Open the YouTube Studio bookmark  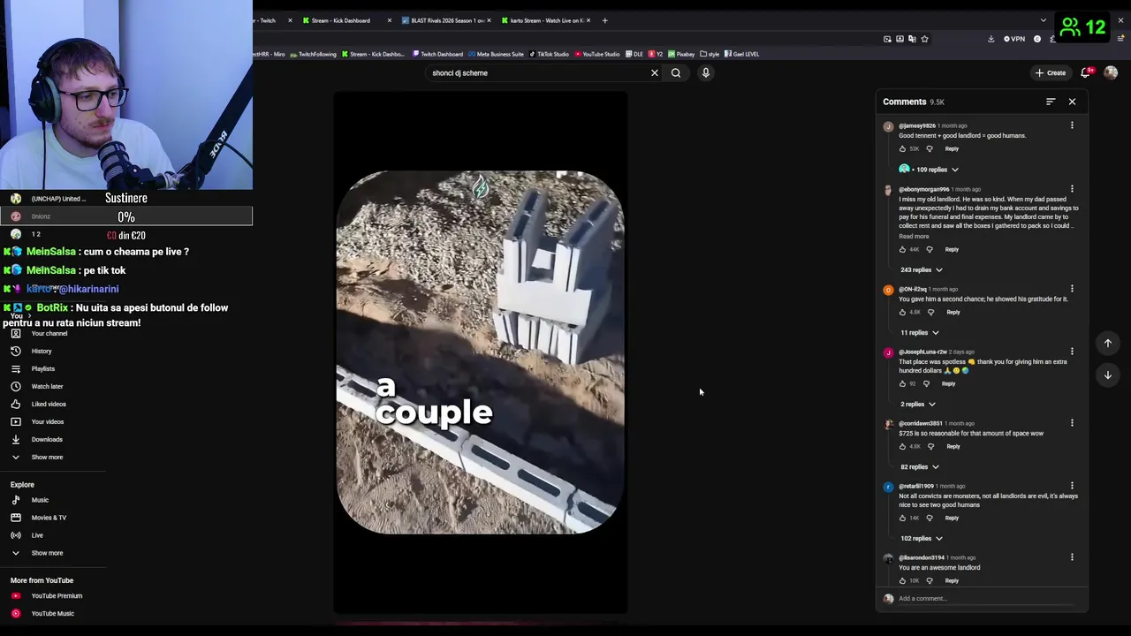click(x=597, y=54)
